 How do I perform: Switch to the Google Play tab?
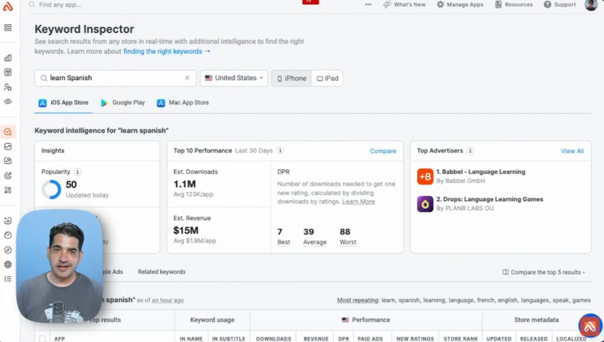point(123,103)
